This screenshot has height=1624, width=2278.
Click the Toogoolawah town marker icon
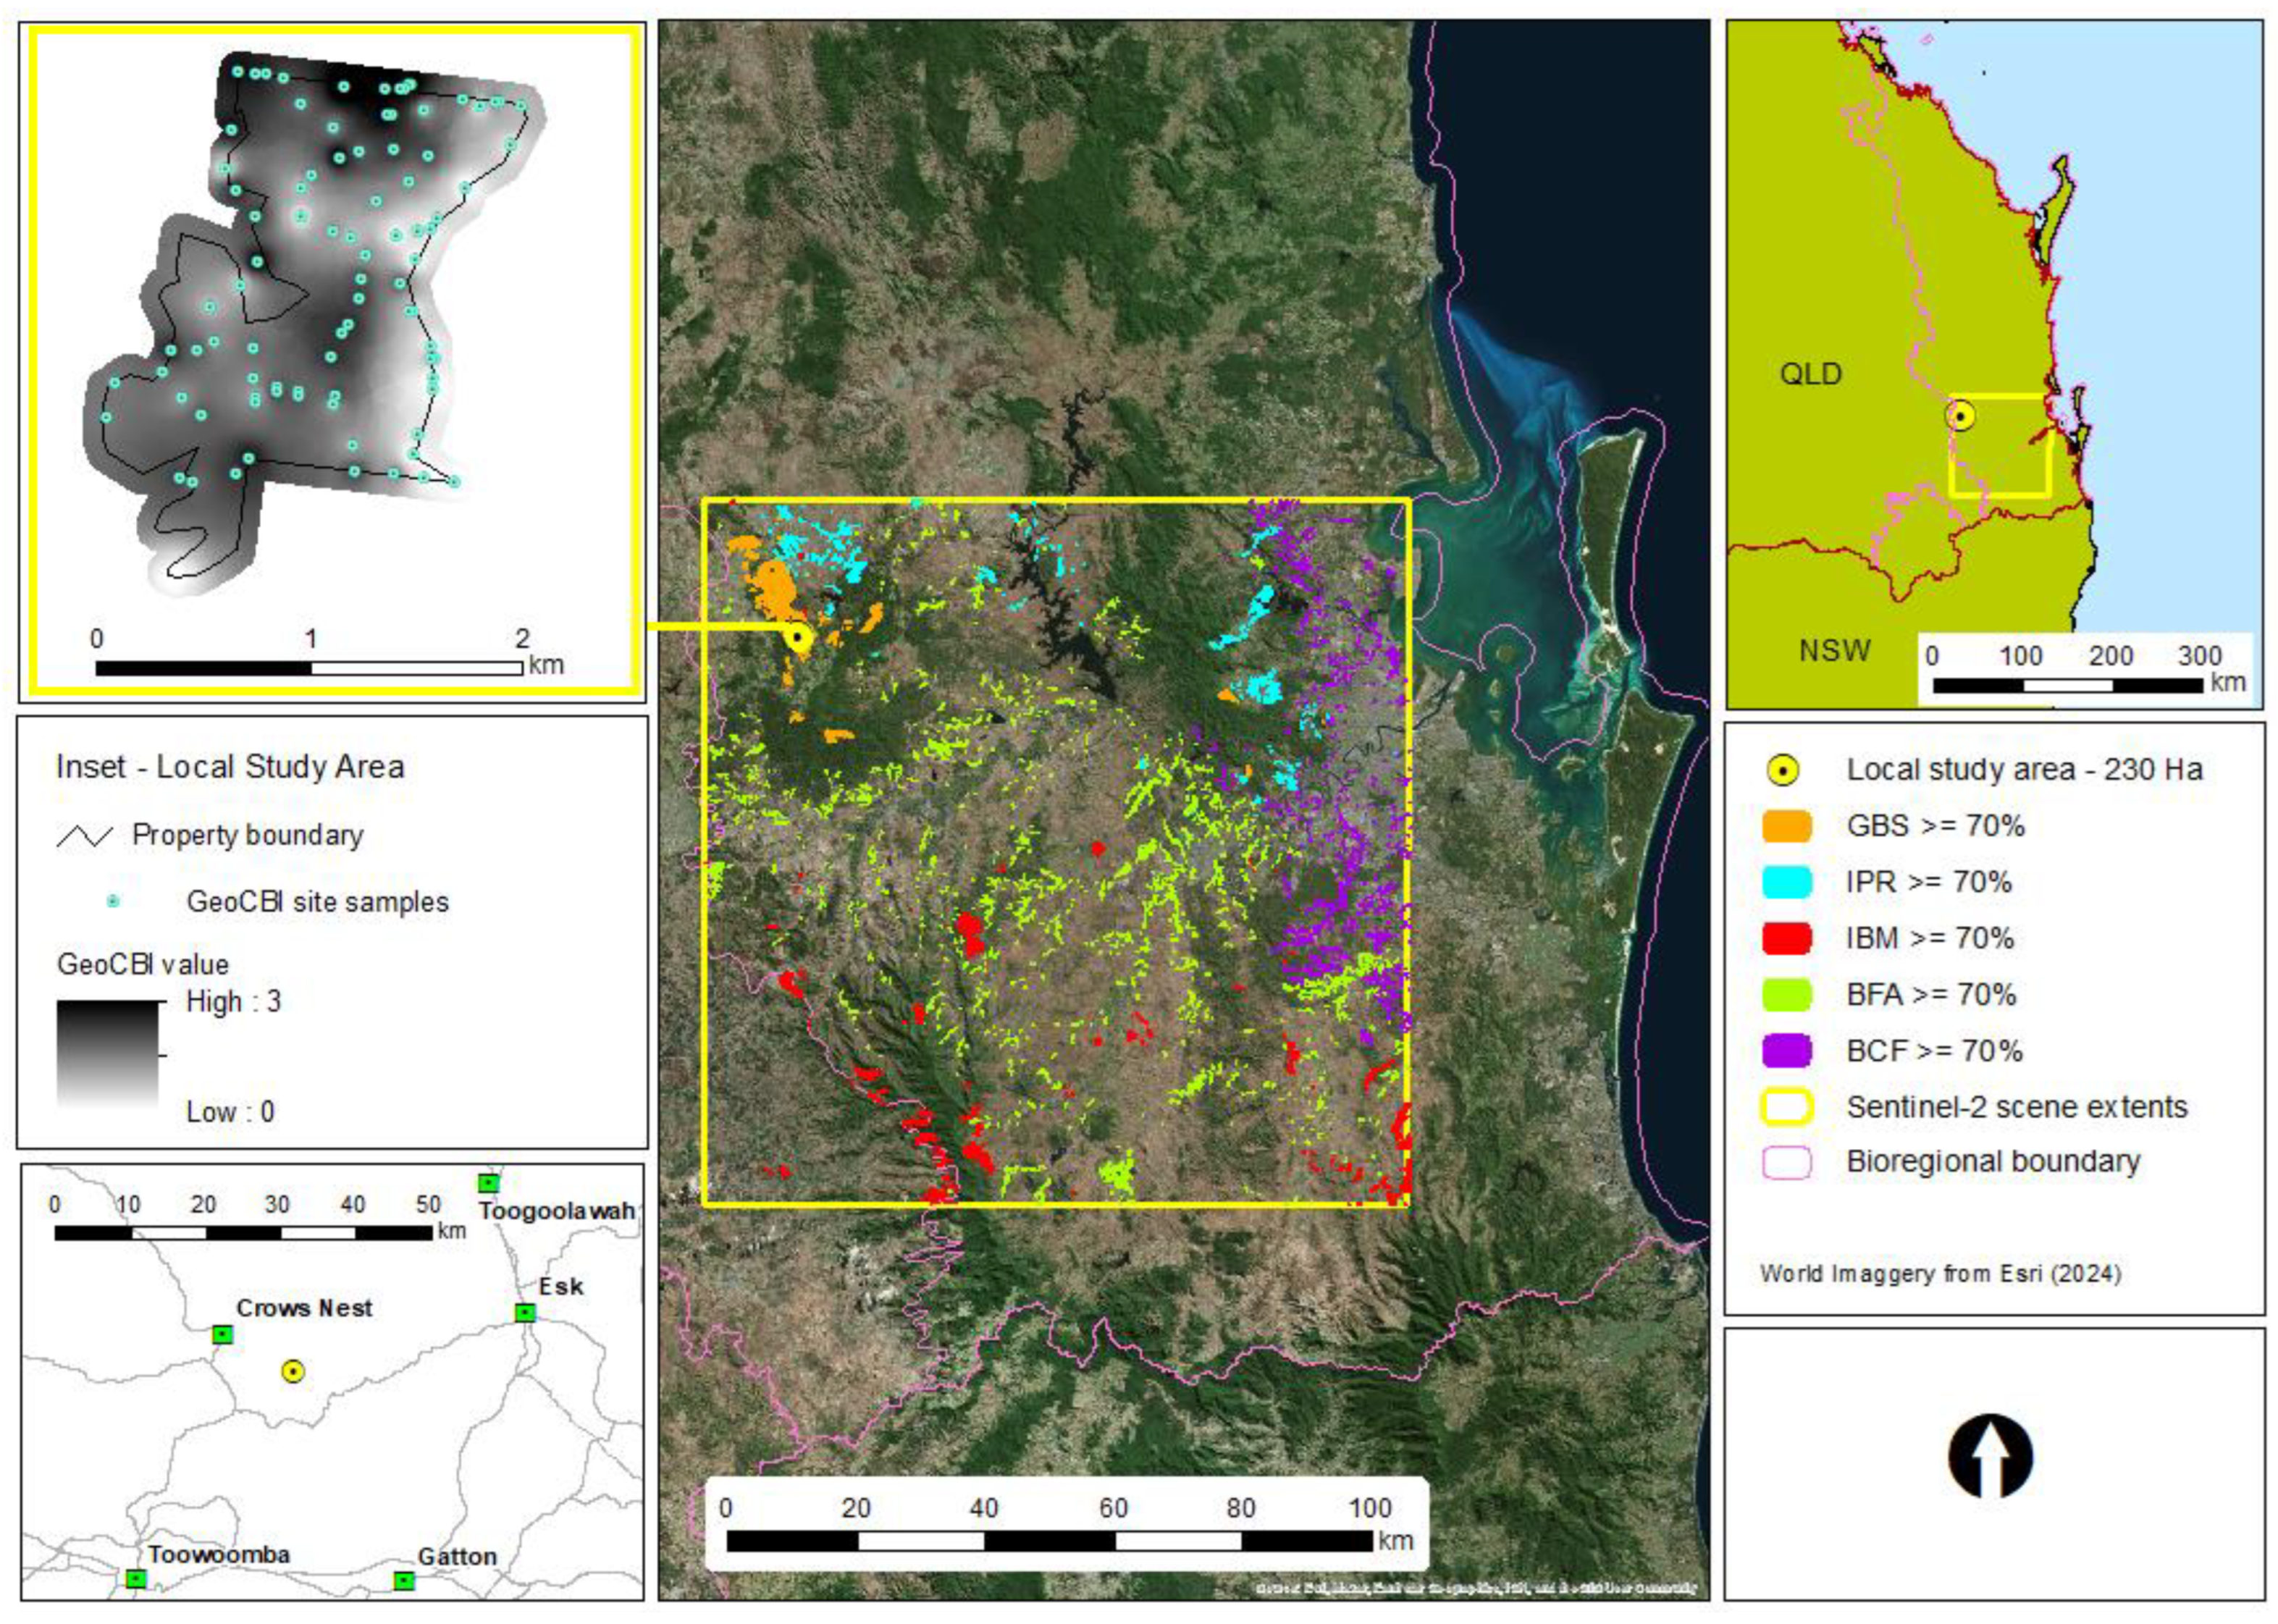[487, 1183]
